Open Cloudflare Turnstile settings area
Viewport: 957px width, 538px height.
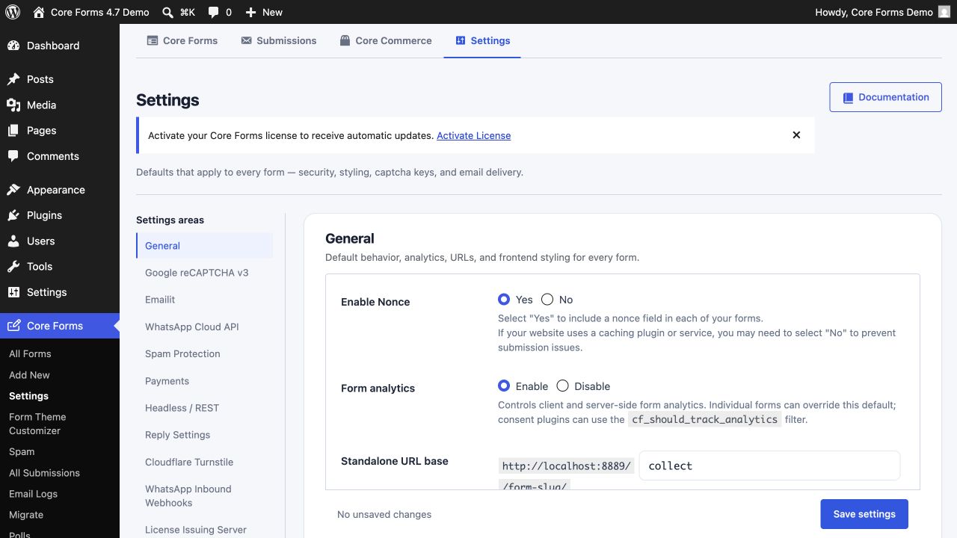tap(205, 462)
